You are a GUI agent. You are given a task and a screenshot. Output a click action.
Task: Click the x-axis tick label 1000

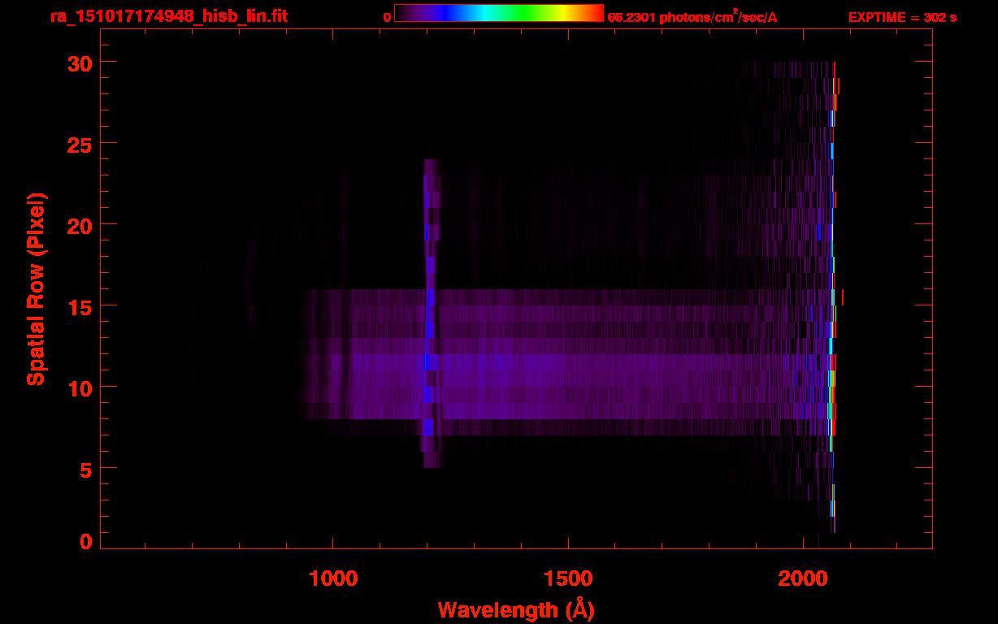333,577
